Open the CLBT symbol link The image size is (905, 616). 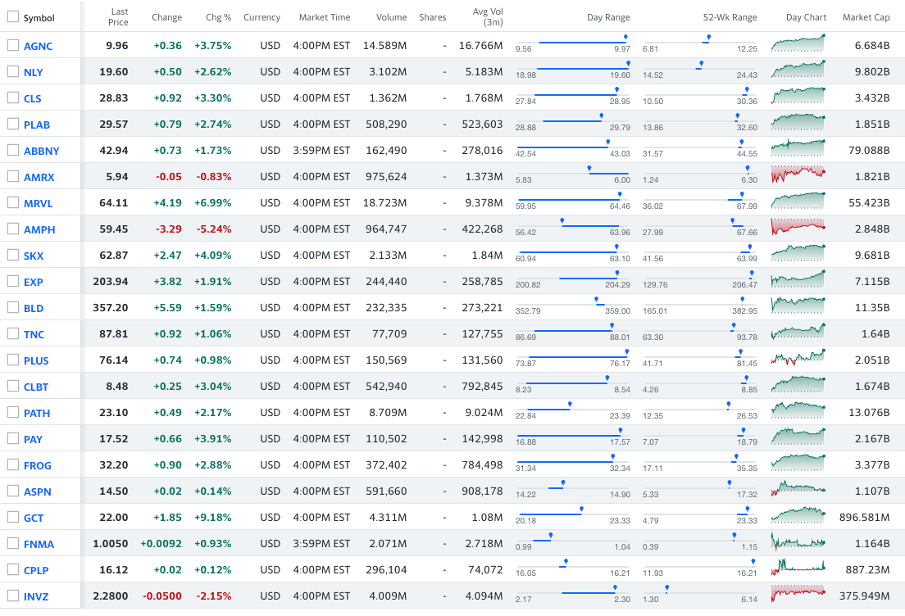(36, 387)
